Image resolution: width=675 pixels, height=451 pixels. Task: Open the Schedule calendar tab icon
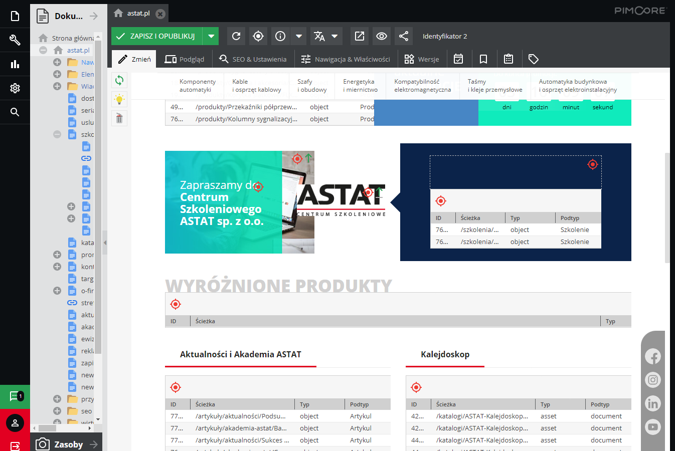(458, 59)
